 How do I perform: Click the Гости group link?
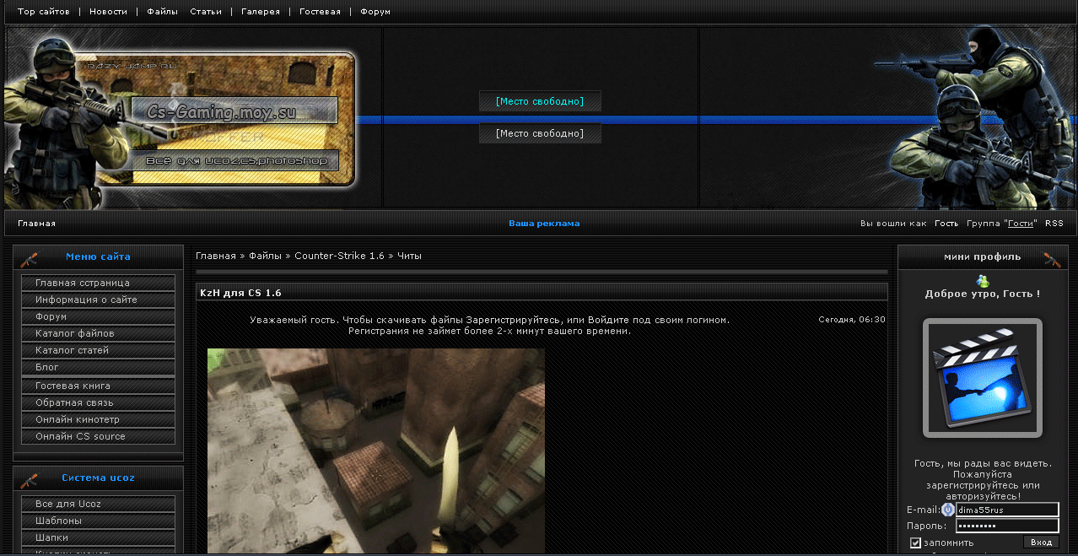pyautogui.click(x=1021, y=224)
